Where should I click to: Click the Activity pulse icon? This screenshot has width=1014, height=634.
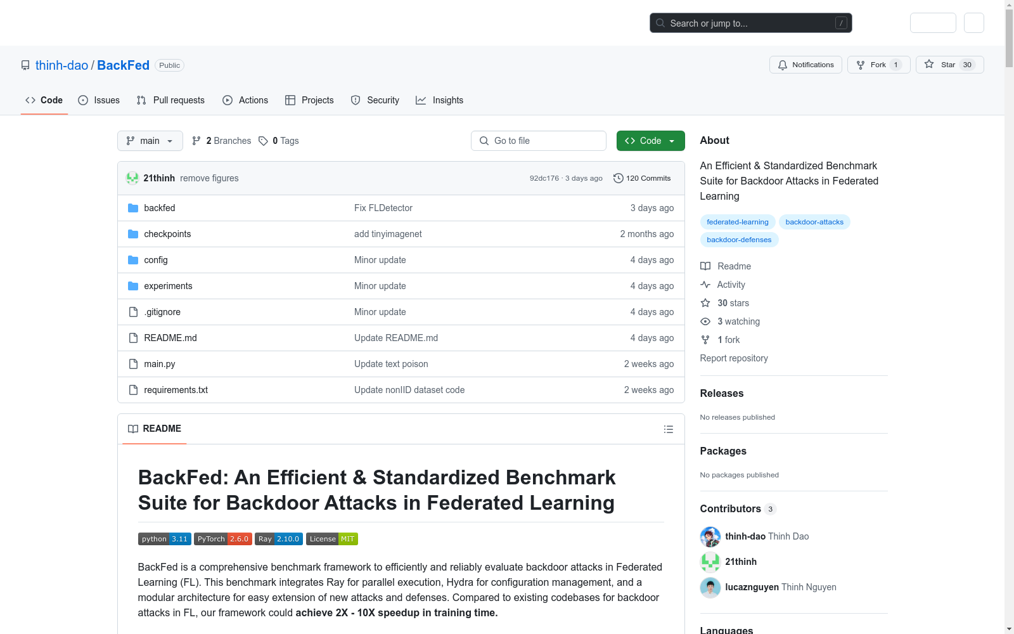coord(705,285)
